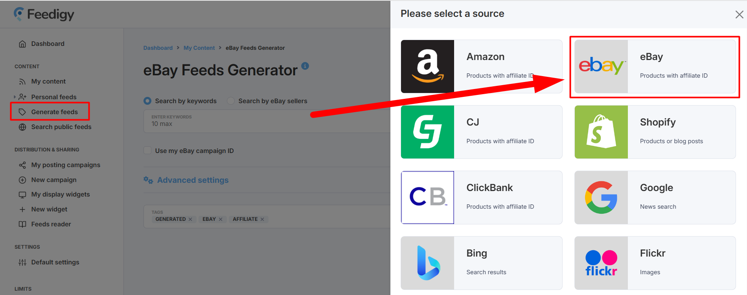This screenshot has width=747, height=295.
Task: Select the ClickBank CB logo
Action: click(x=427, y=197)
